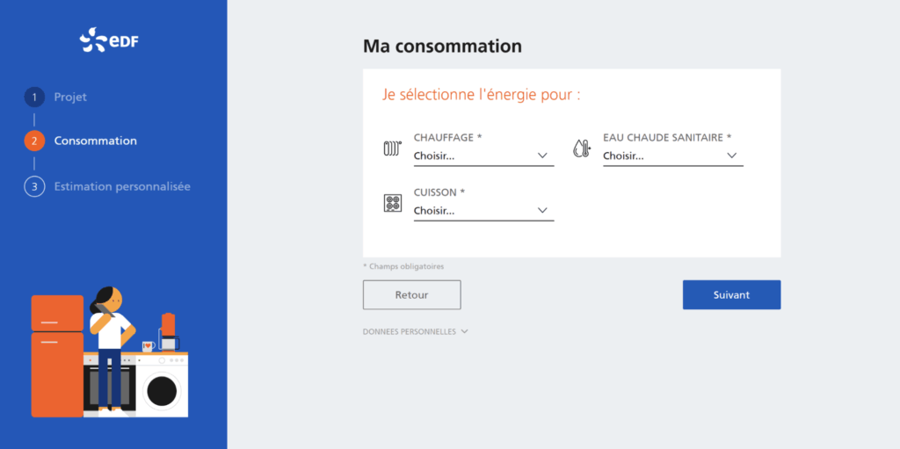
Task: Go to the Projet step
Action: (70, 97)
